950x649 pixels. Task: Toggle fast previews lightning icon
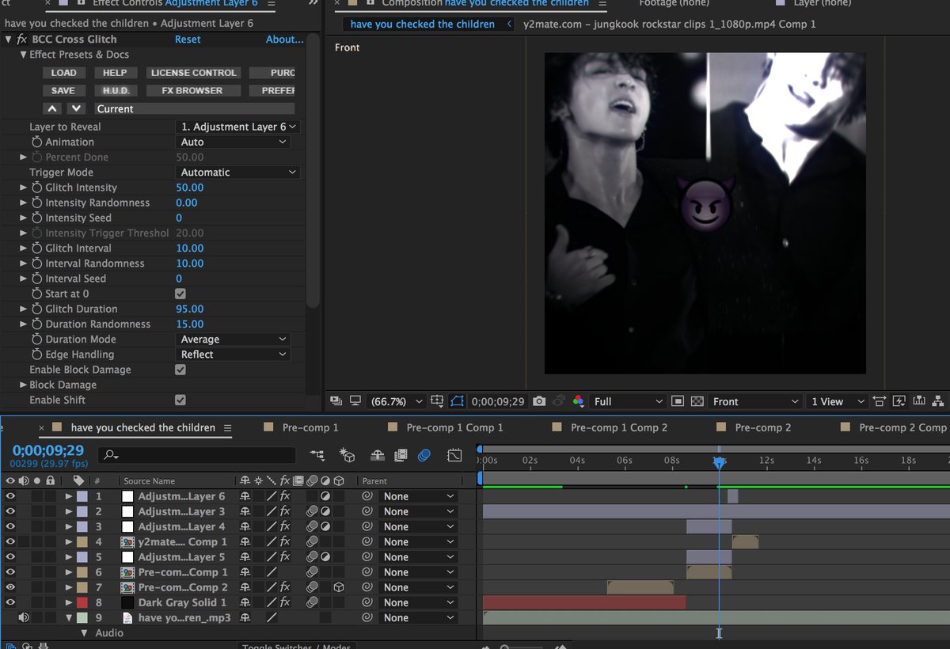point(900,401)
